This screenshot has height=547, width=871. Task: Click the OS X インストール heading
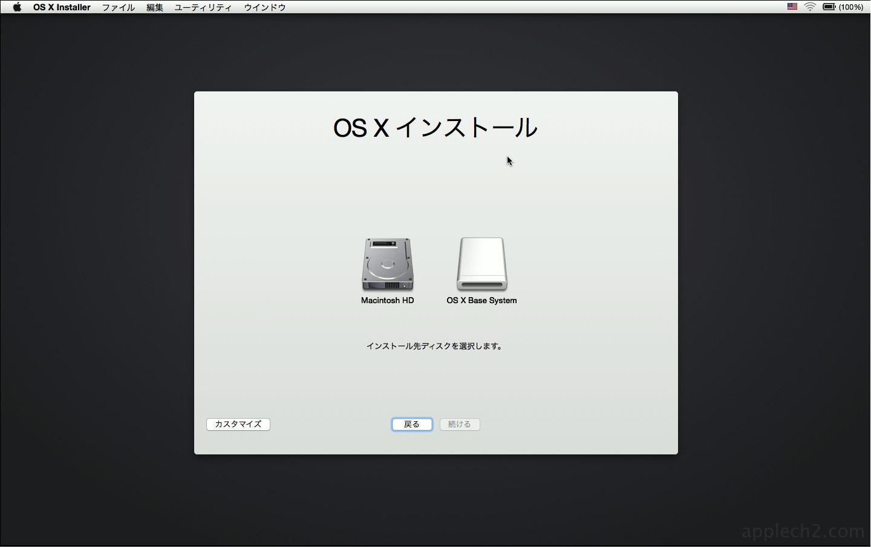tap(435, 128)
